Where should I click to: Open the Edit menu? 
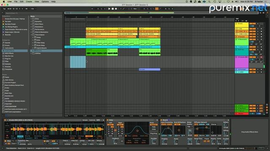(22, 2)
